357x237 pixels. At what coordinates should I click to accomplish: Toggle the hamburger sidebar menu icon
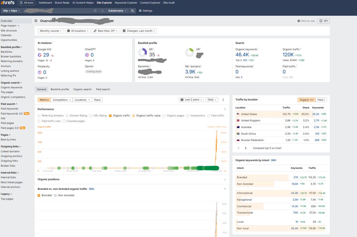click(x=36, y=21)
